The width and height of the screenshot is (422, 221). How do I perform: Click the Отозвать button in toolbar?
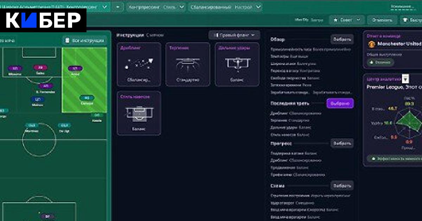(382, 20)
